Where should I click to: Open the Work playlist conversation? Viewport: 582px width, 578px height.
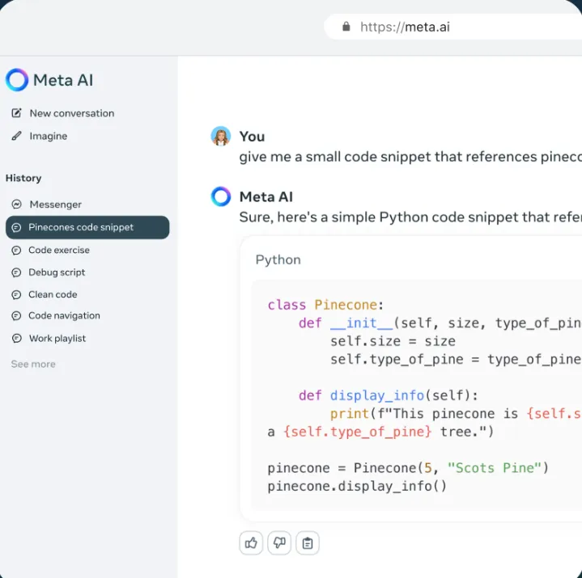click(57, 338)
